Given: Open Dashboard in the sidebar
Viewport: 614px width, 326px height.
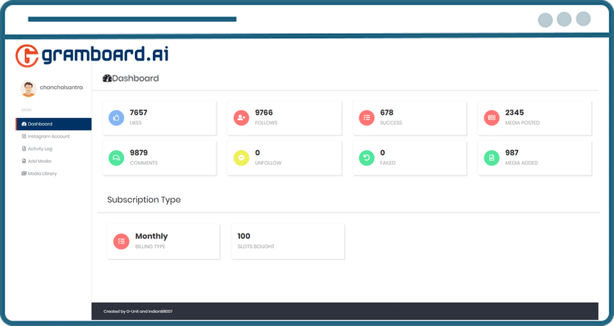Looking at the screenshot, I should coord(53,124).
